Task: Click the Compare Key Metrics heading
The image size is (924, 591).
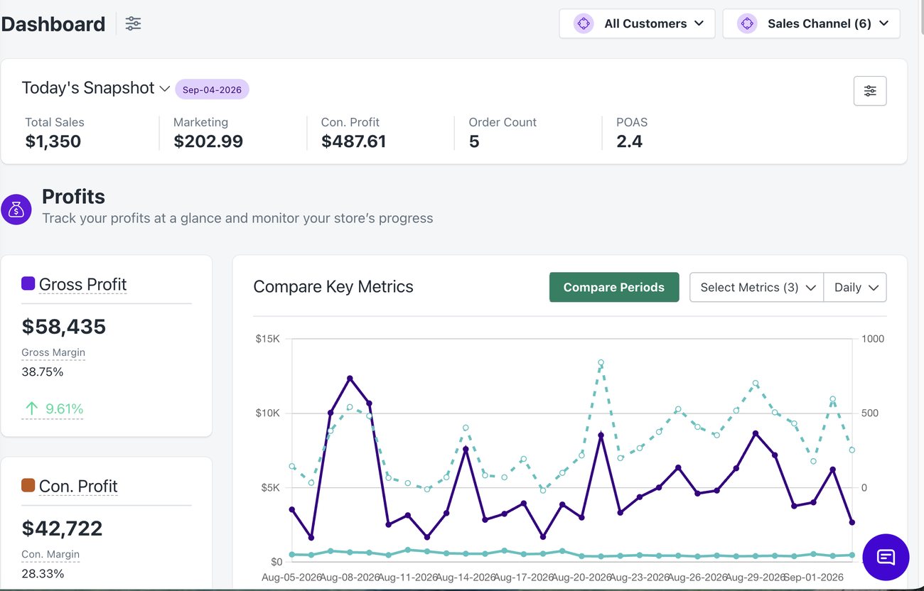Action: [333, 287]
